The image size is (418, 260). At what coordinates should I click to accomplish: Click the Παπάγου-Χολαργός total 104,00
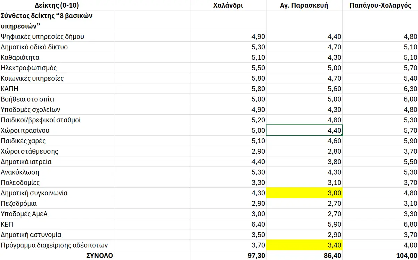(x=380, y=255)
